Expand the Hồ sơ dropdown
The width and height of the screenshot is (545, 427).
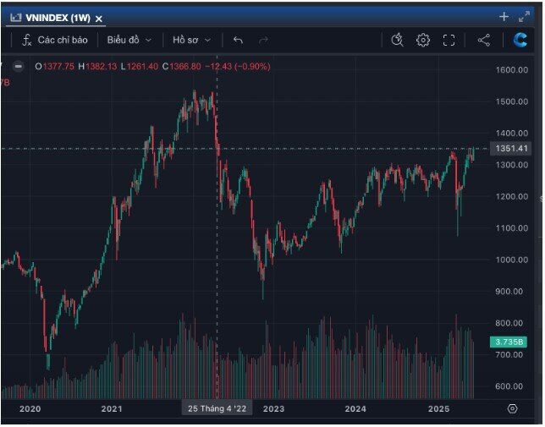coord(191,41)
